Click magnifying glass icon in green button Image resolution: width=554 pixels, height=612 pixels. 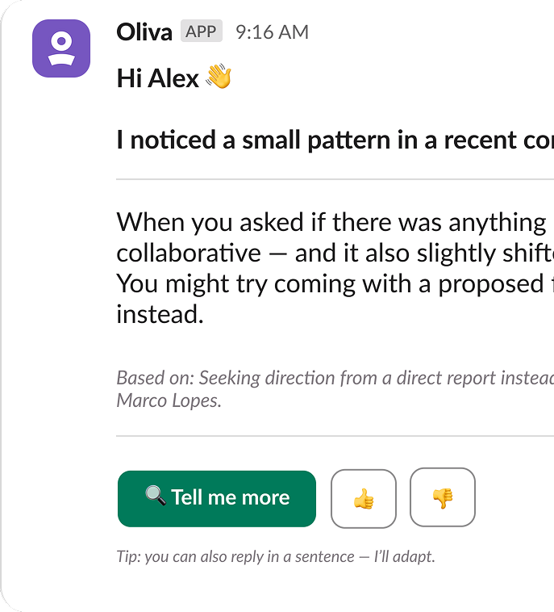point(155,496)
